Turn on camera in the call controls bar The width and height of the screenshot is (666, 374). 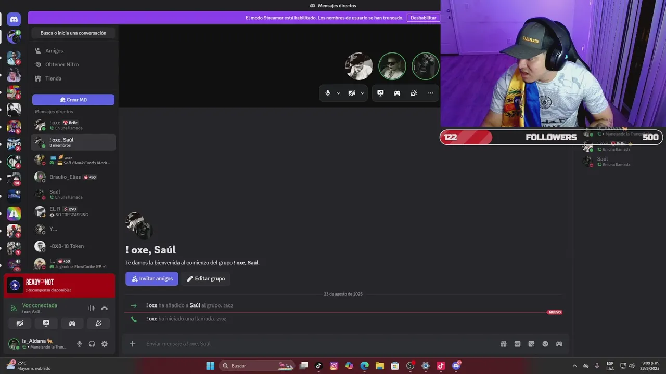352,93
